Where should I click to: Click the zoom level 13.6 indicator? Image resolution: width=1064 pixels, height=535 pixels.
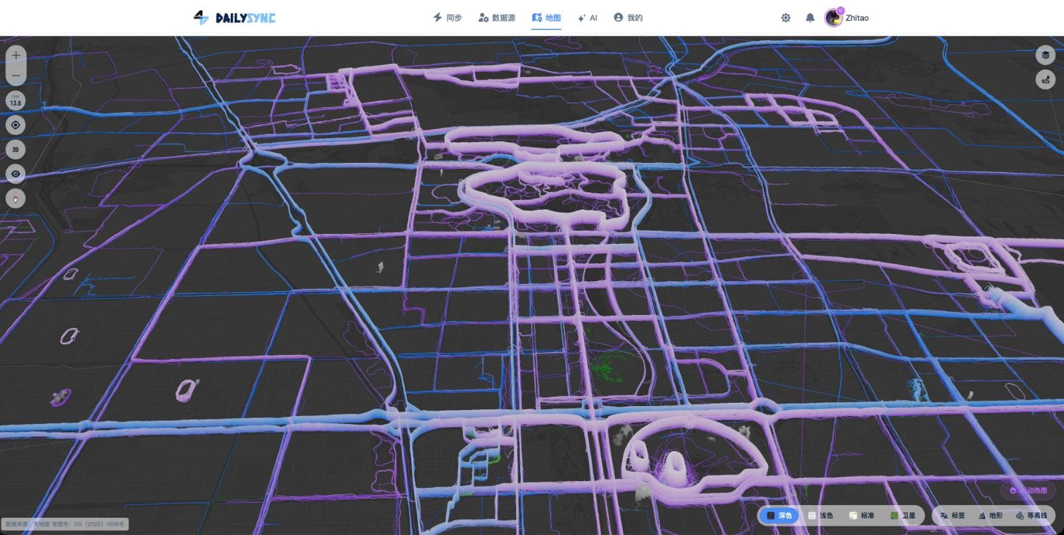(16, 101)
